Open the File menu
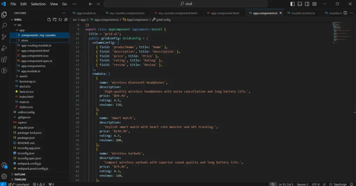This screenshot has height=186, width=356. [x=13, y=4]
